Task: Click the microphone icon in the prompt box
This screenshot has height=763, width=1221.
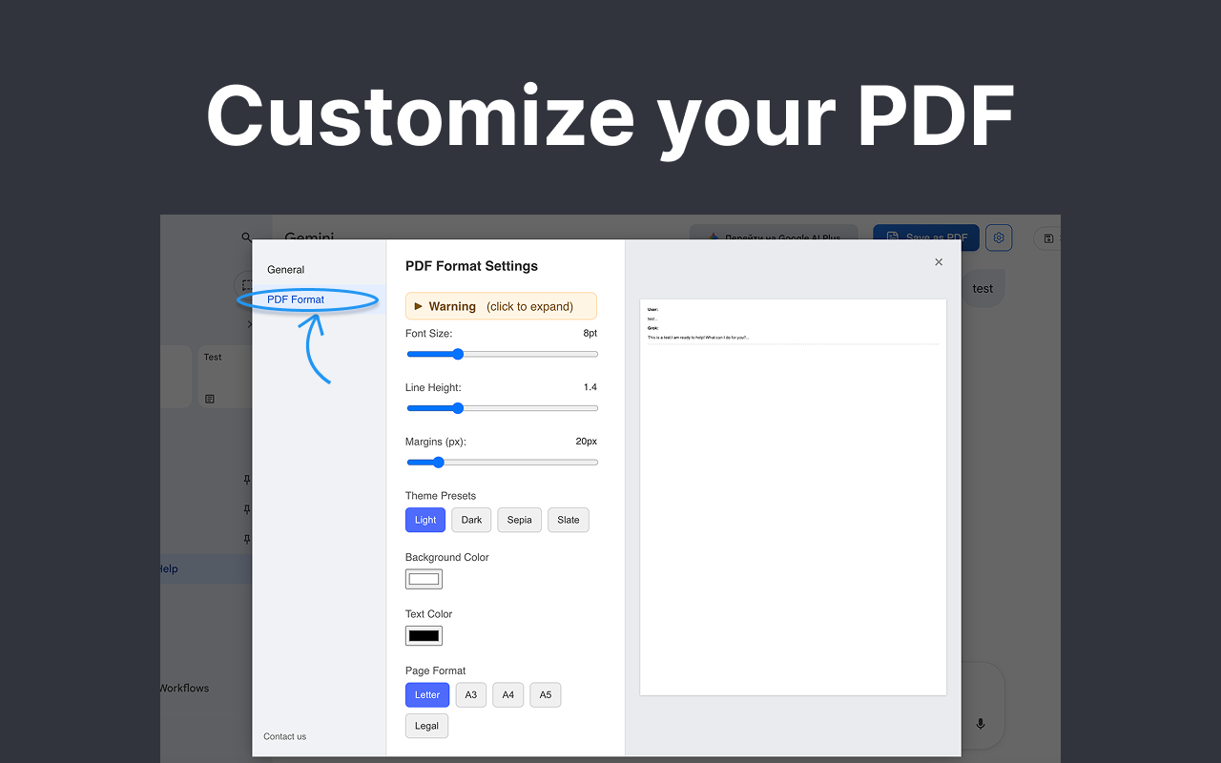Action: (981, 724)
